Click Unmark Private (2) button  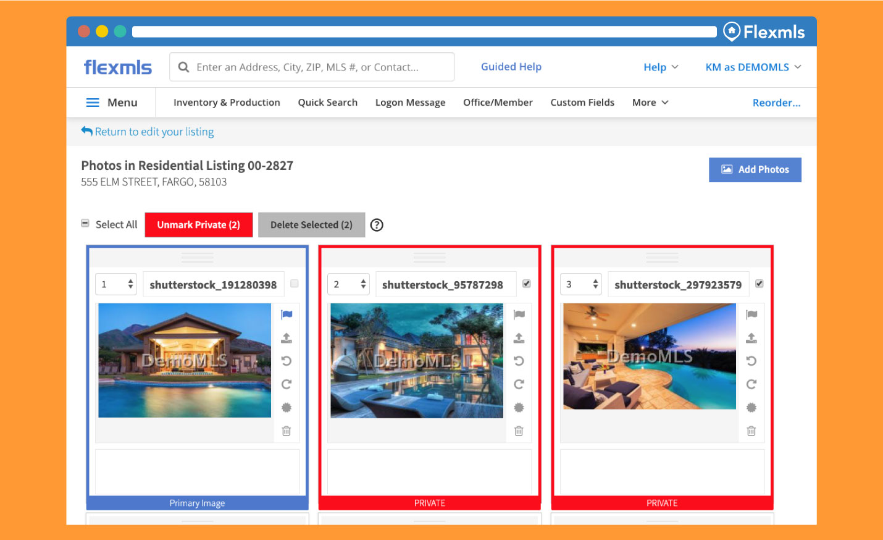(199, 225)
